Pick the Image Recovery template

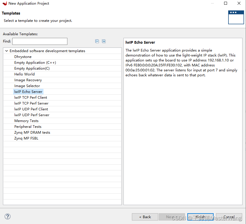(x=28, y=80)
